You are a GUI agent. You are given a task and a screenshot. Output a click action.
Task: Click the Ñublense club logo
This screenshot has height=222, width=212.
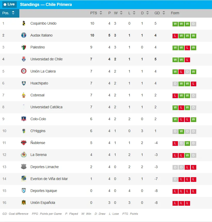[24, 143]
